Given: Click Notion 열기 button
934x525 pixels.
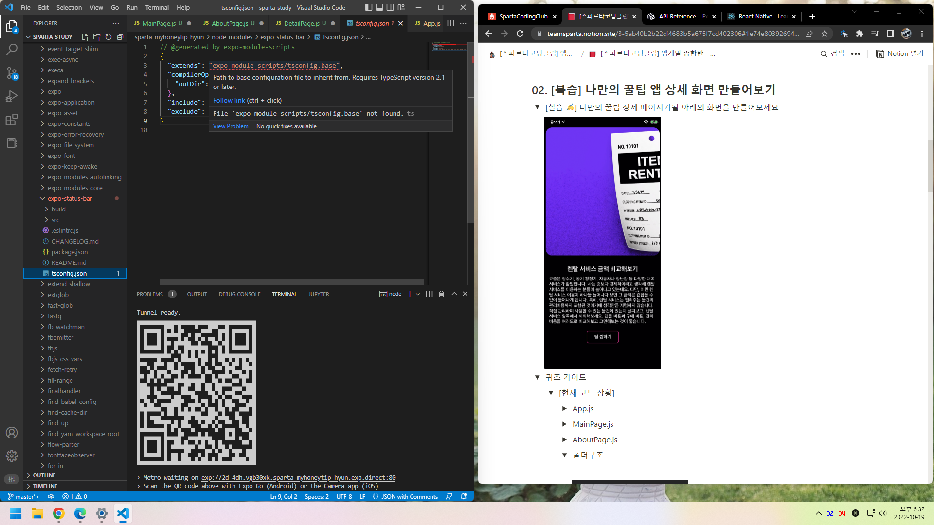Looking at the screenshot, I should [899, 53].
